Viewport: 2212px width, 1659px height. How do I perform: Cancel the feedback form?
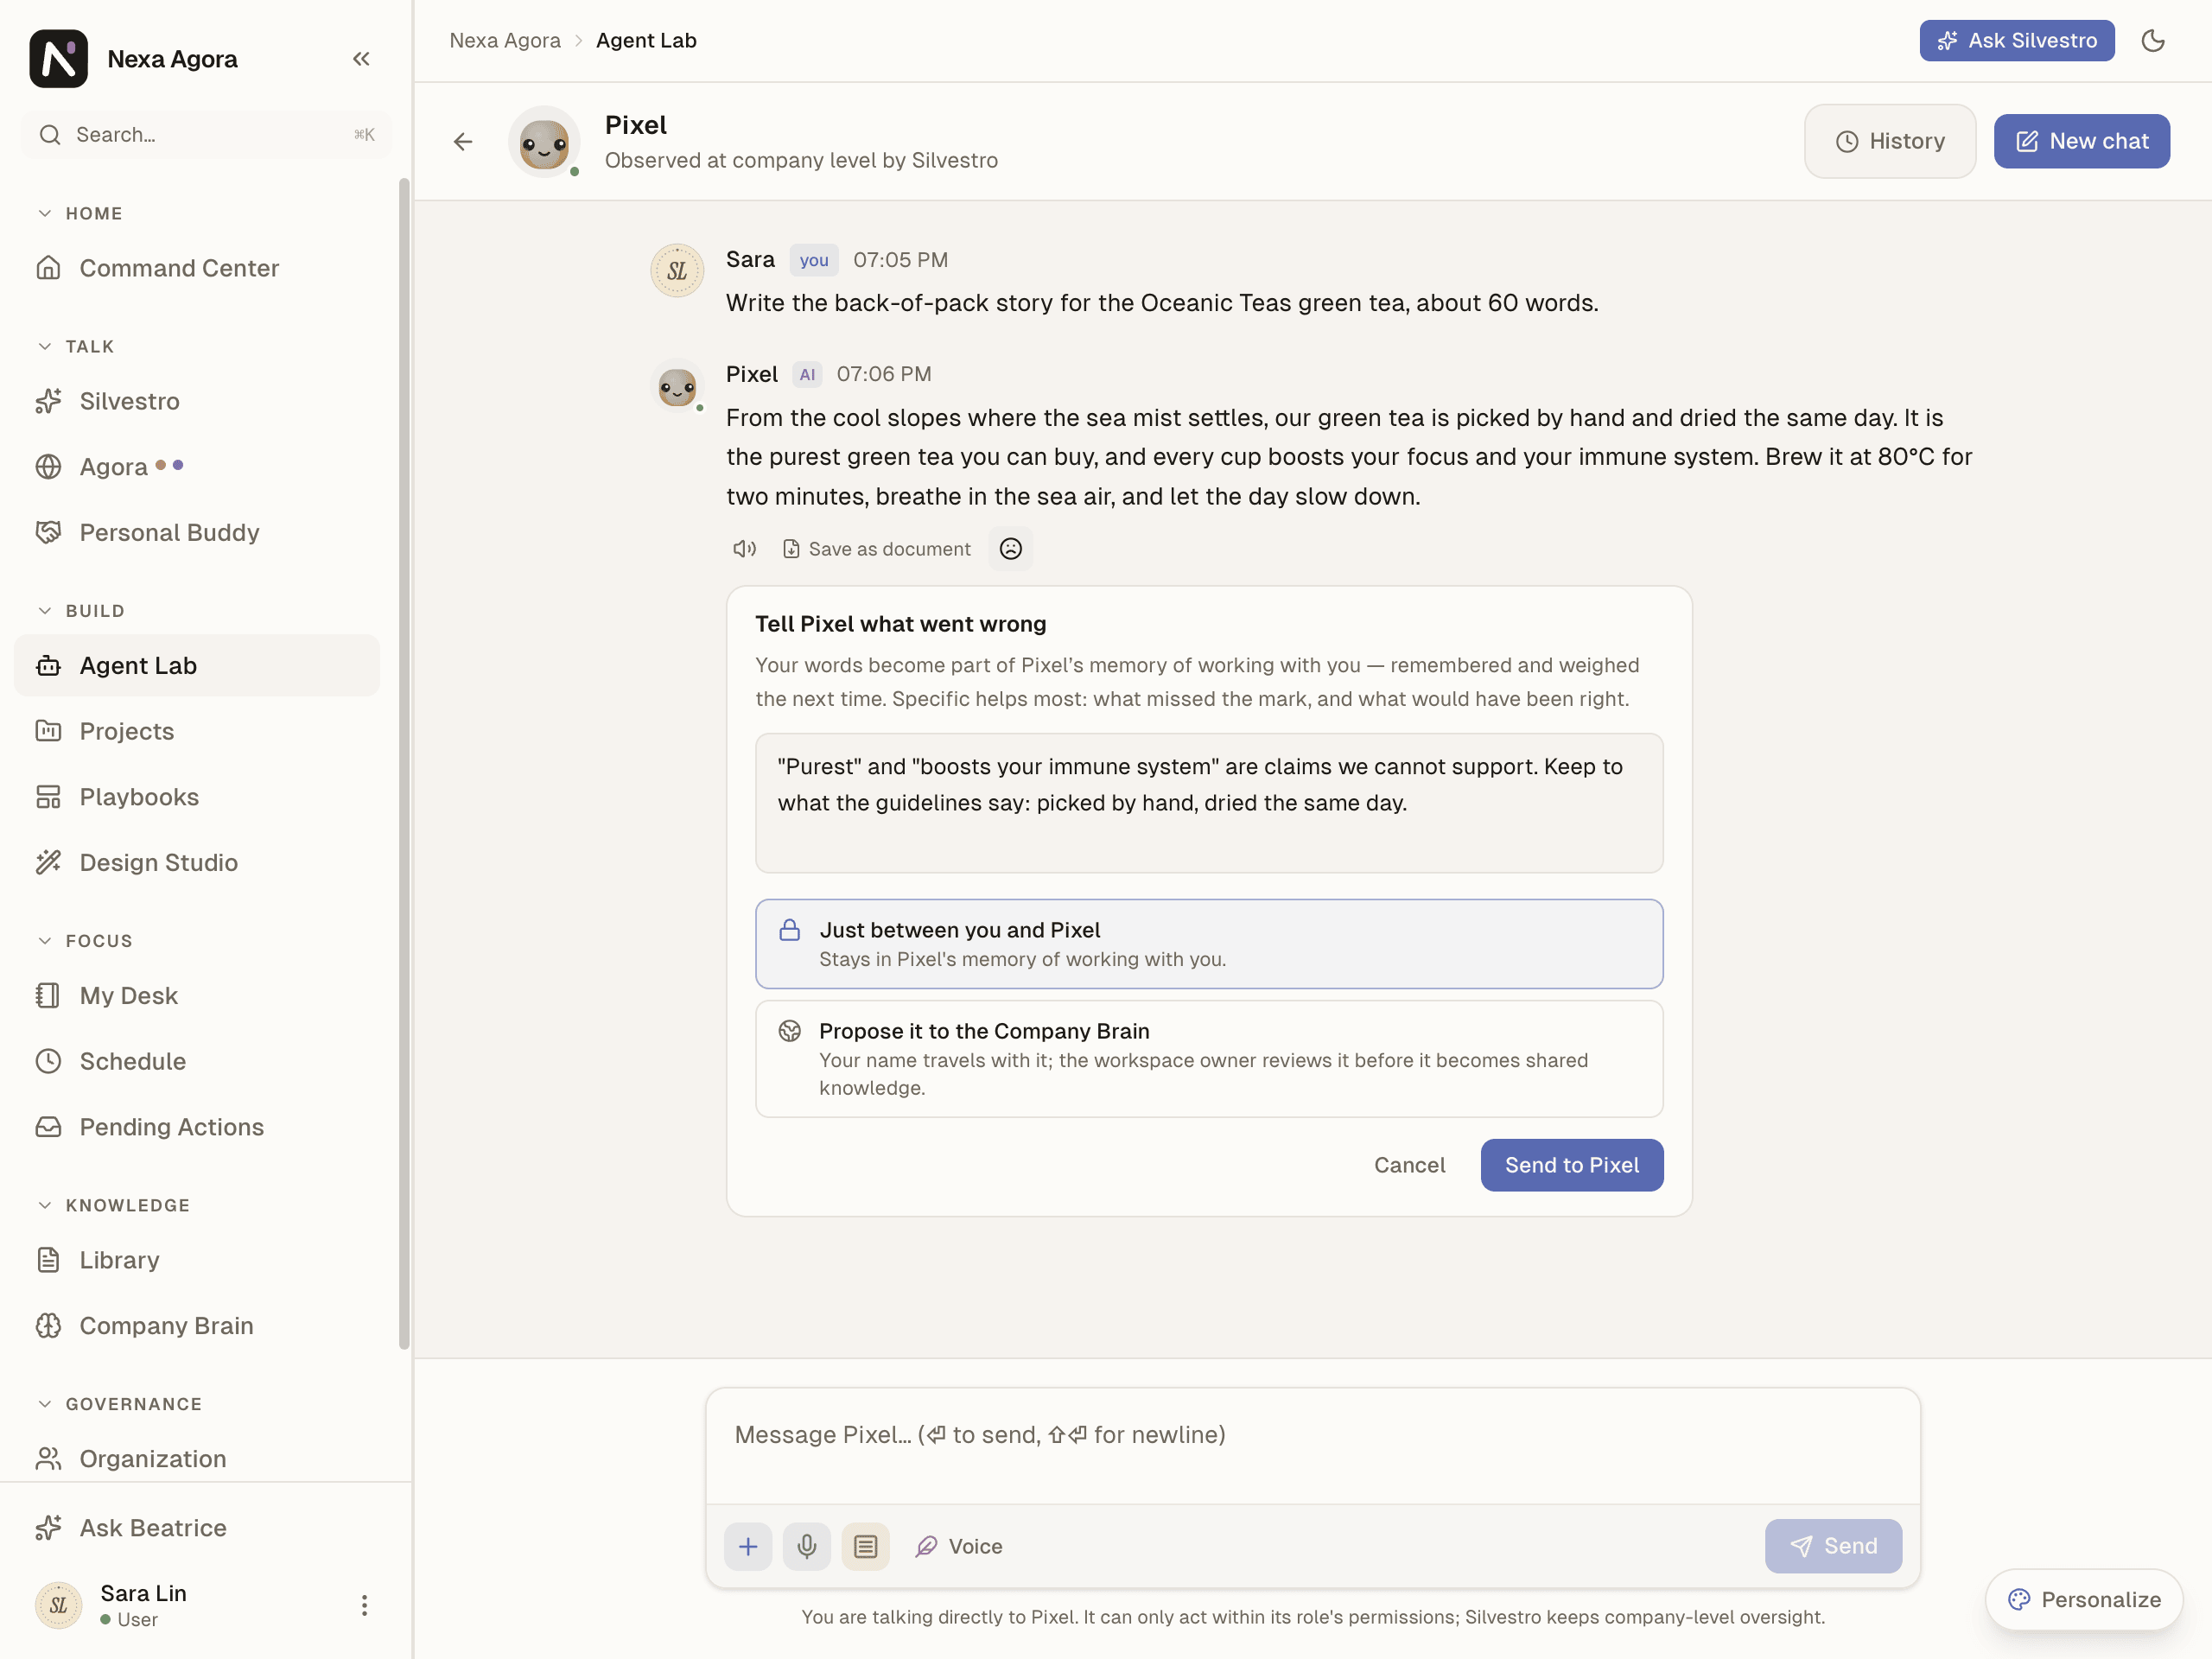tap(1409, 1165)
